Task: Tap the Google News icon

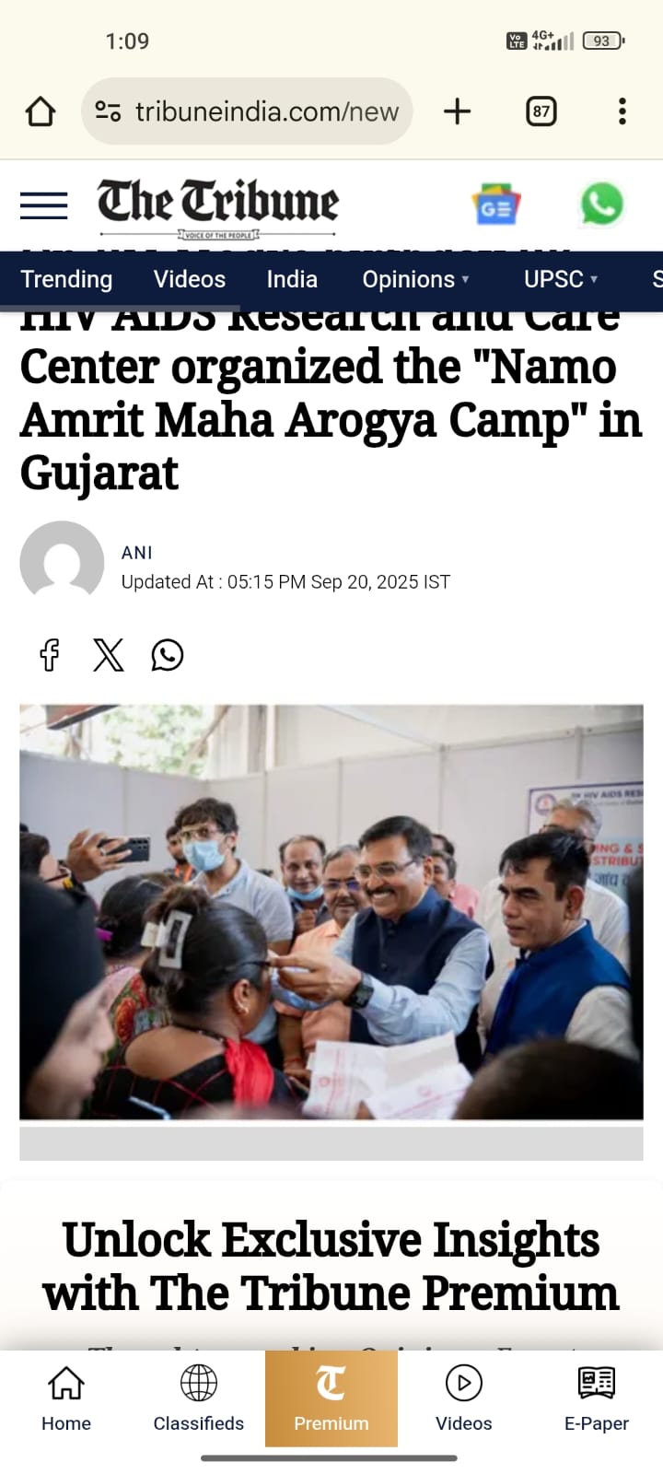Action: [x=495, y=205]
